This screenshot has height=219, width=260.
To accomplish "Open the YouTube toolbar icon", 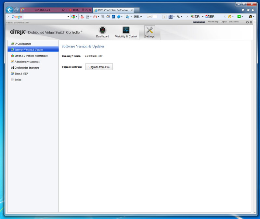I will (x=82, y=17).
